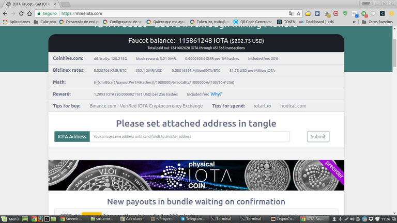Submit the IOTA address

click(x=318, y=136)
